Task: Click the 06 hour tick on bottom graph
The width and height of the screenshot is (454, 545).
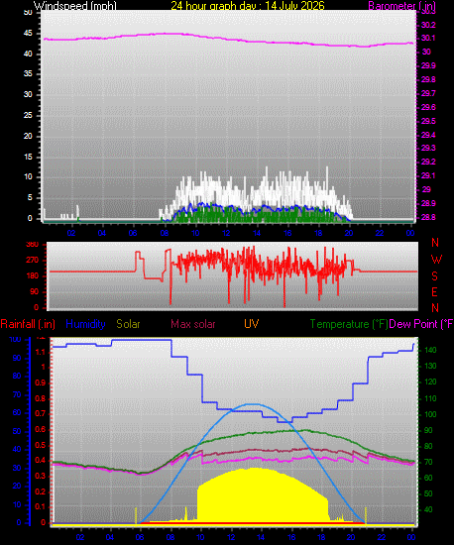Action: pyautogui.click(x=140, y=537)
